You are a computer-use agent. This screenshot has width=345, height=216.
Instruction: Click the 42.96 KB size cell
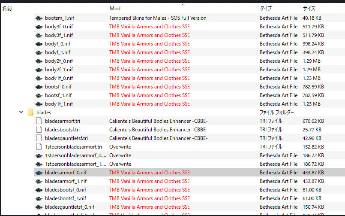tap(312, 138)
